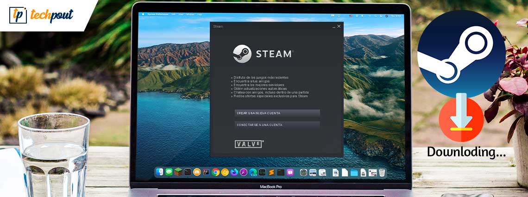Launch Sublime Text from the dock
This screenshot has height=197, width=528.
tap(271, 172)
